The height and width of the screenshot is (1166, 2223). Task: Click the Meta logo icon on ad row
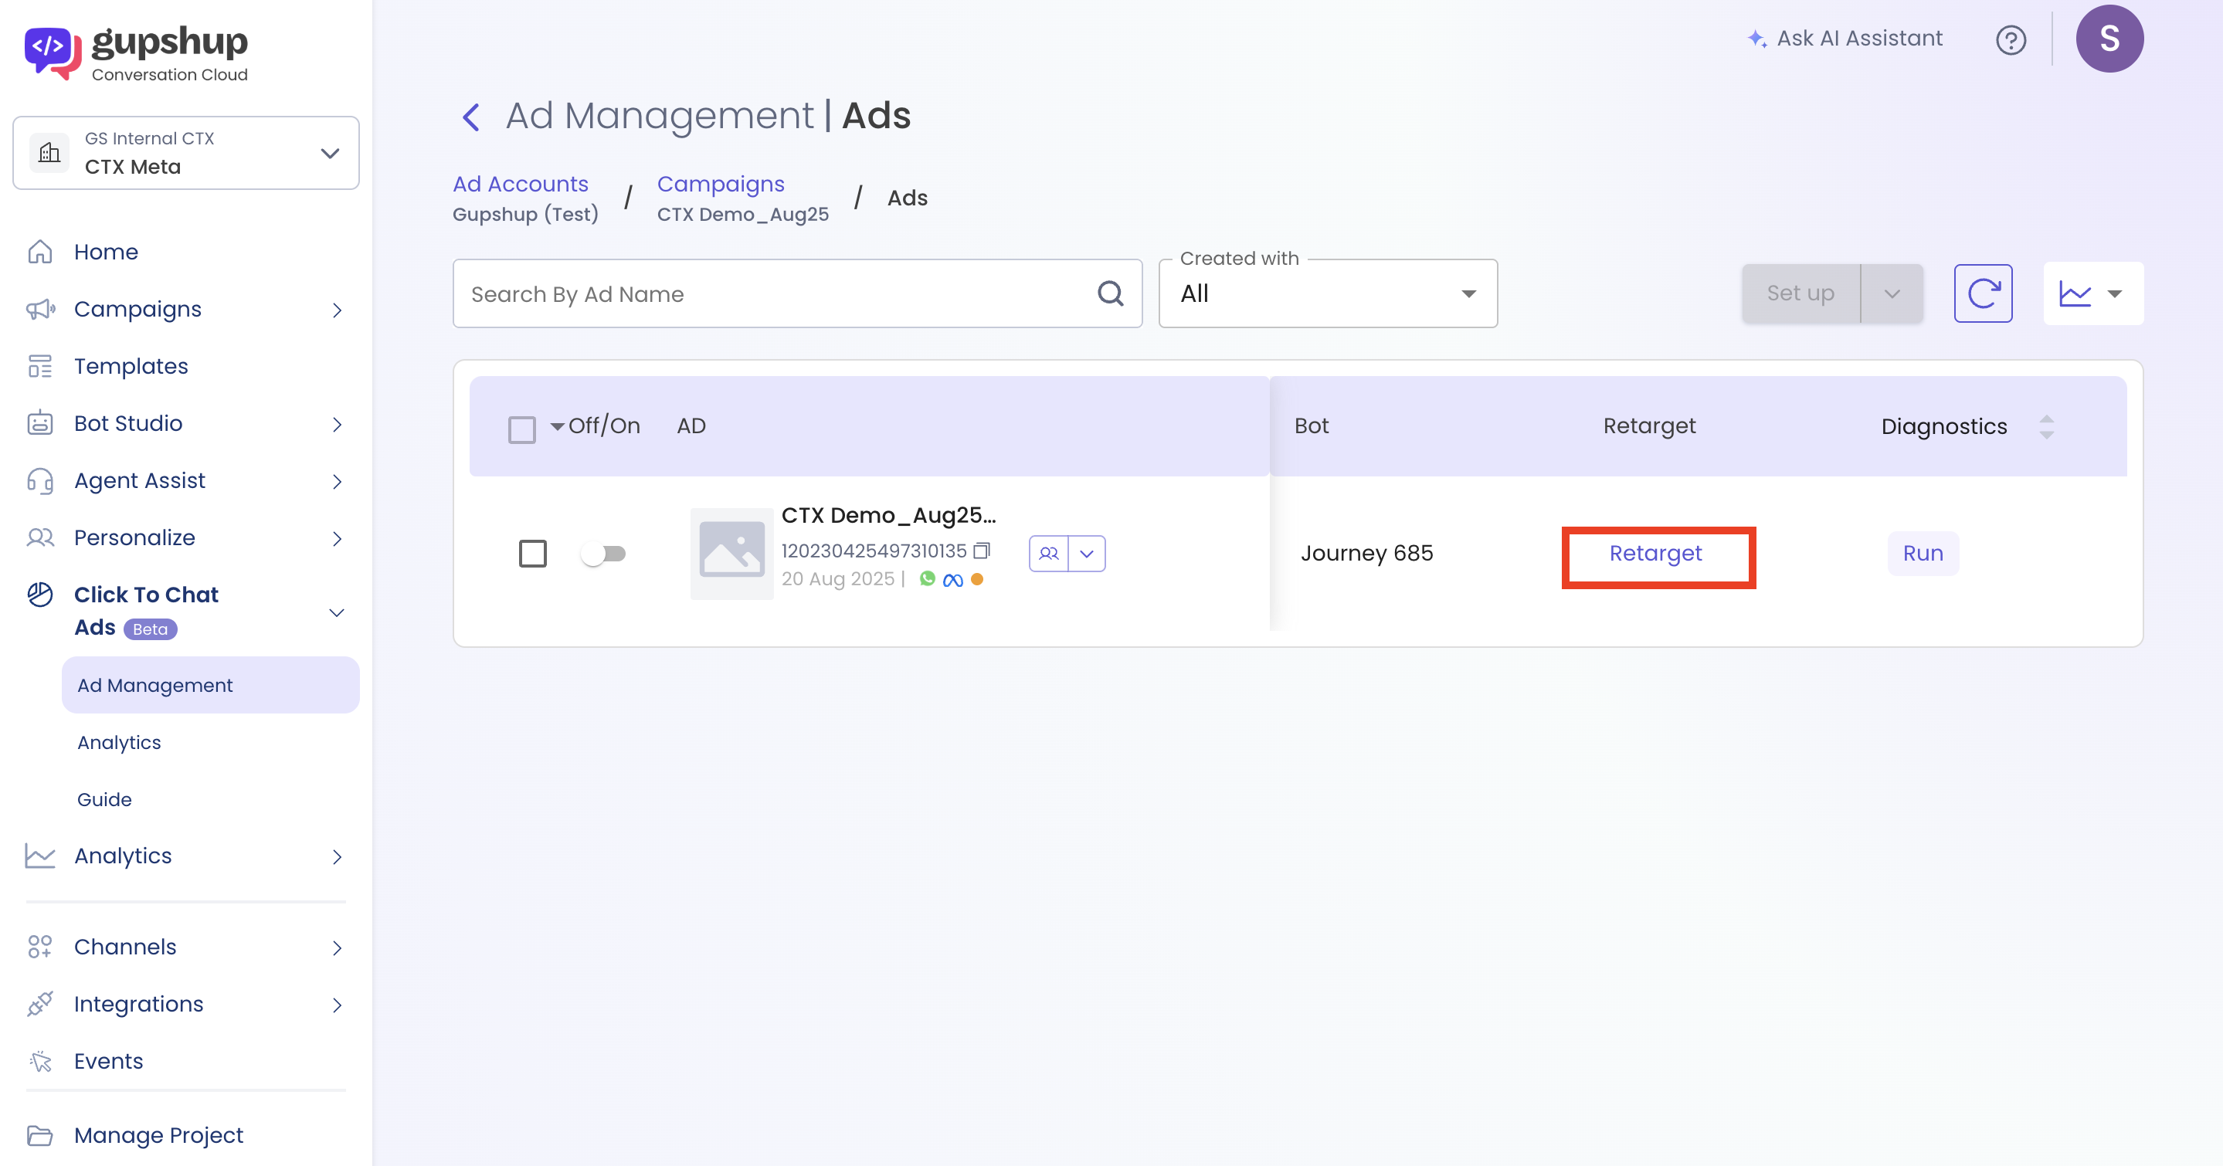click(952, 580)
